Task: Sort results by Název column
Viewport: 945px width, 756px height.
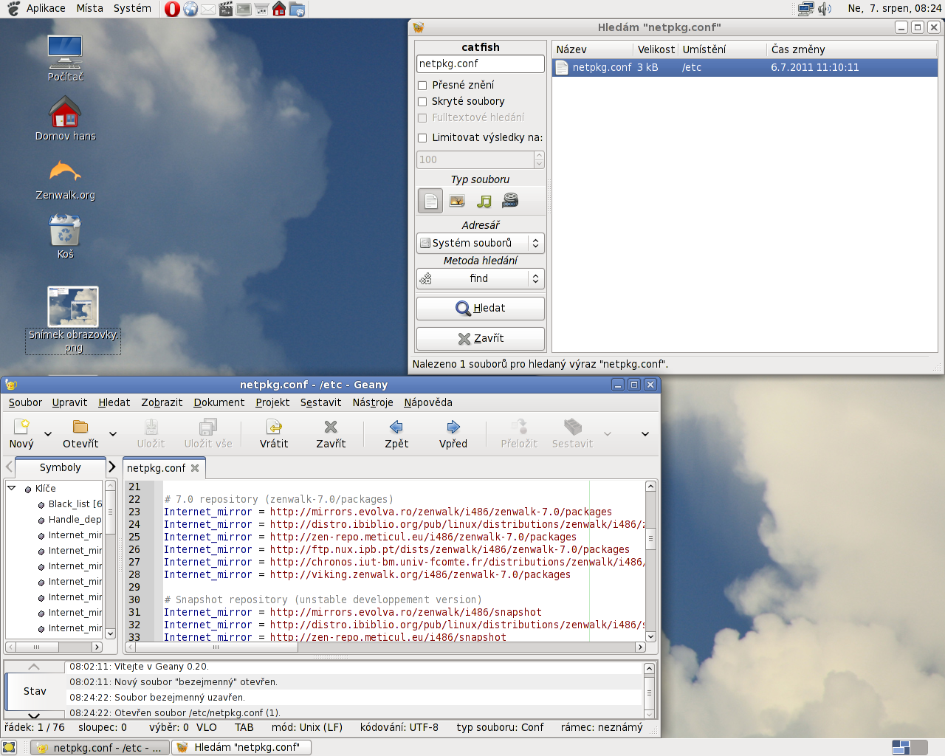Action: pos(593,49)
